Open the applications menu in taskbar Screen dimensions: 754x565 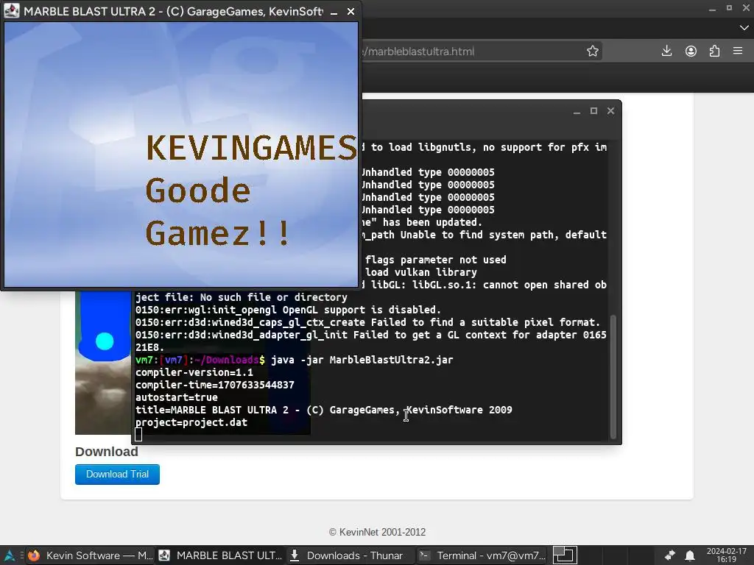click(x=9, y=555)
